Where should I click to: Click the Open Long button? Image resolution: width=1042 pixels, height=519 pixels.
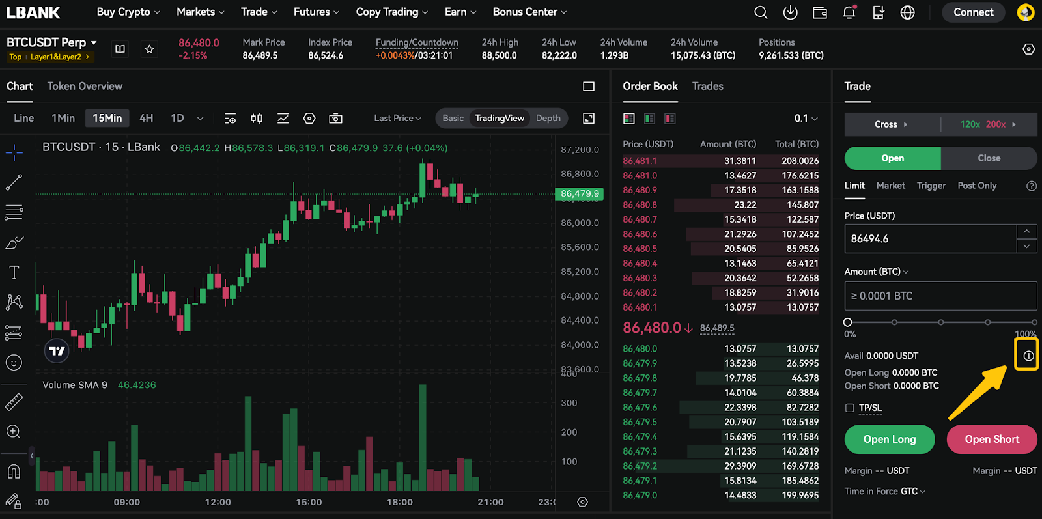890,440
